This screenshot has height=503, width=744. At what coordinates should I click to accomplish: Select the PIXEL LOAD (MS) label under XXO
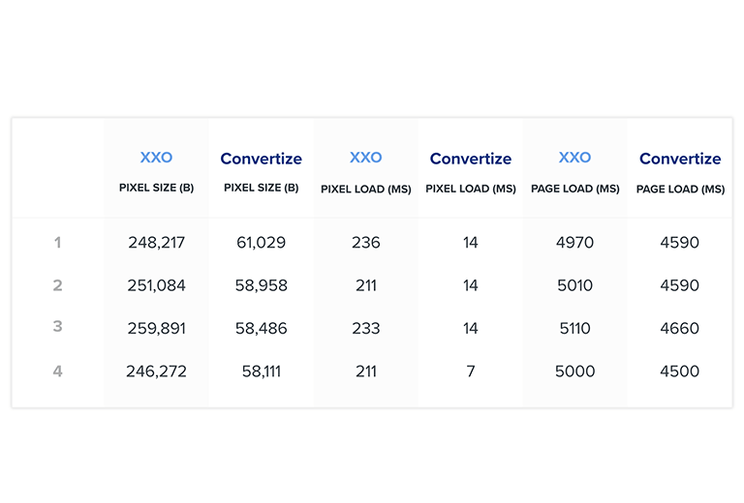pos(366,189)
